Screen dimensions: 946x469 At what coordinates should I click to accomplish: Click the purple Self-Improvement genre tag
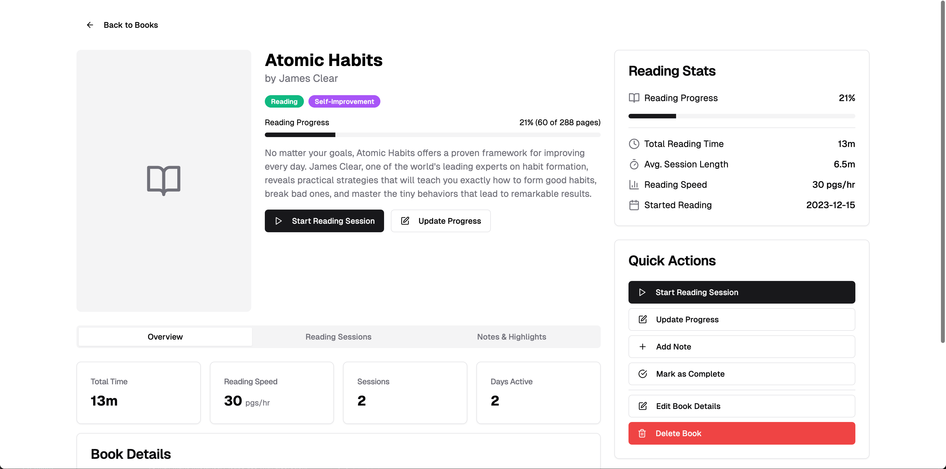click(344, 101)
